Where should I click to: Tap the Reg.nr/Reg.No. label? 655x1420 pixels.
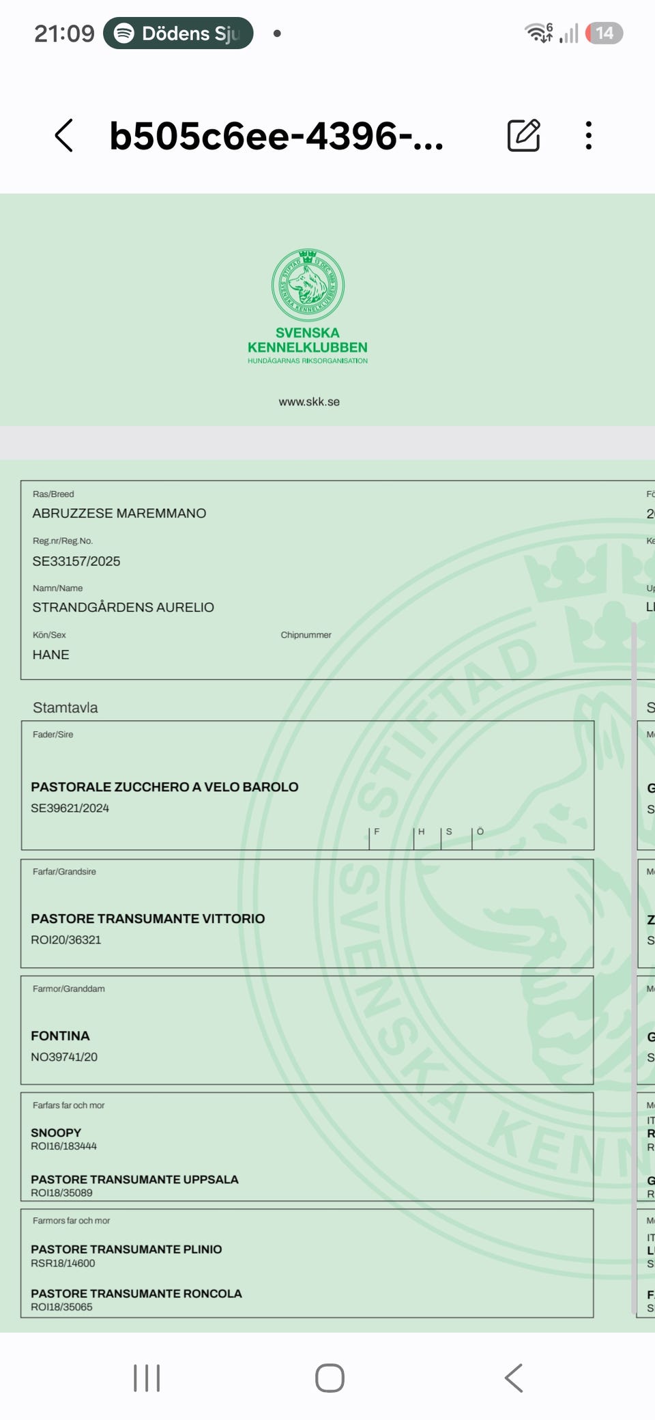(63, 541)
